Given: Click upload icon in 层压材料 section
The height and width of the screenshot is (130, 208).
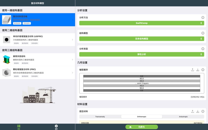Looking at the screenshot, I should (x=192, y=111).
